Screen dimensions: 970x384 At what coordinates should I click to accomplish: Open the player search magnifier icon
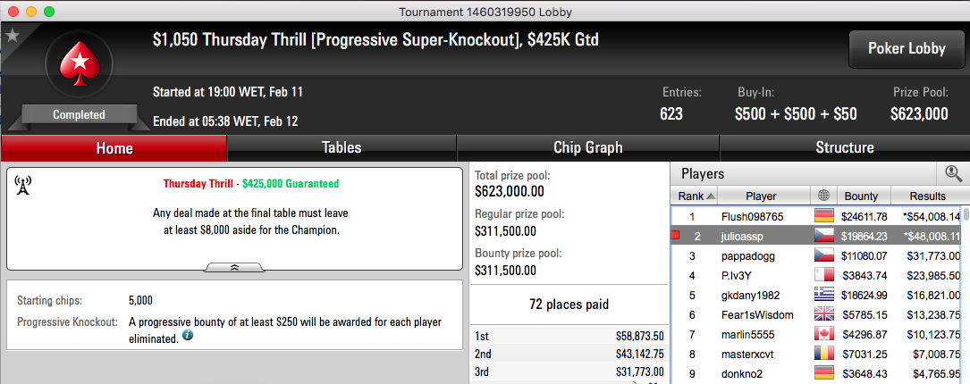click(x=953, y=174)
